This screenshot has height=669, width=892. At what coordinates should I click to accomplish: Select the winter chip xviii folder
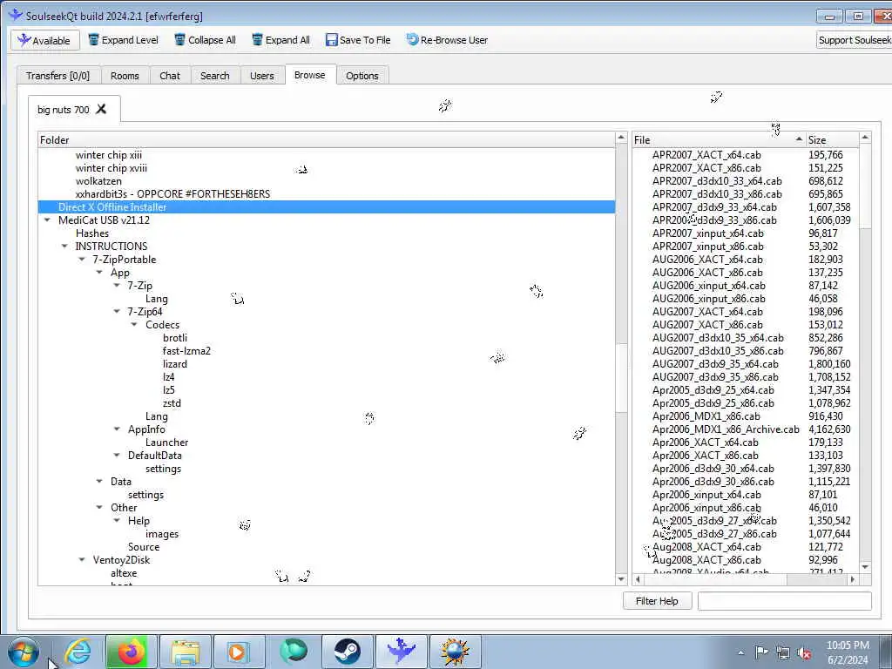(x=111, y=168)
